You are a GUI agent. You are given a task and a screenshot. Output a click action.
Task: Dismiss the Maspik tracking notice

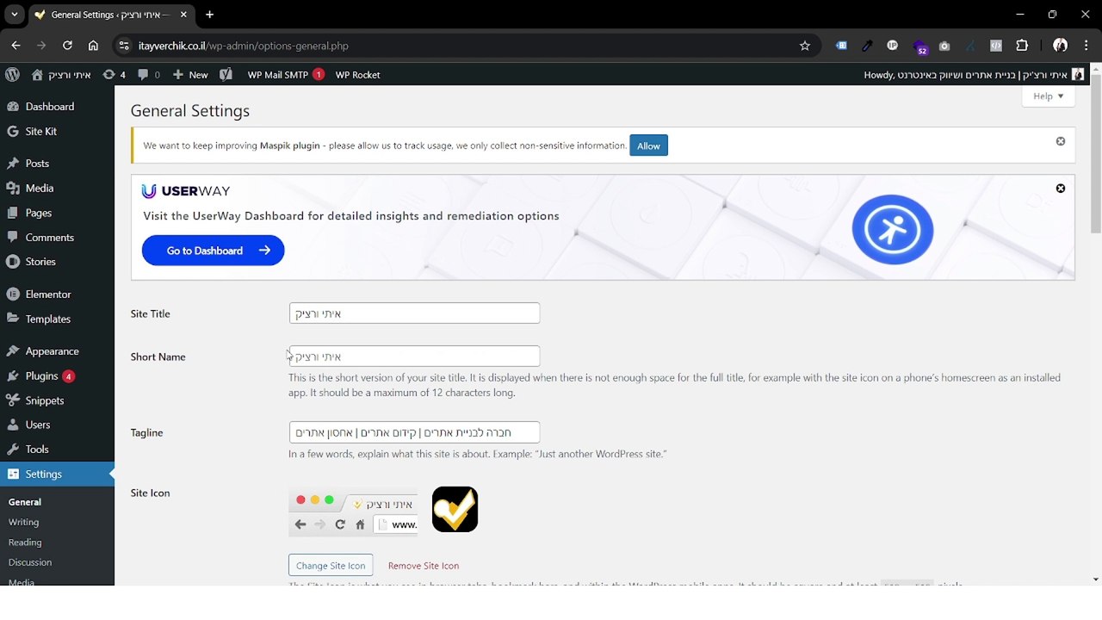(1061, 141)
